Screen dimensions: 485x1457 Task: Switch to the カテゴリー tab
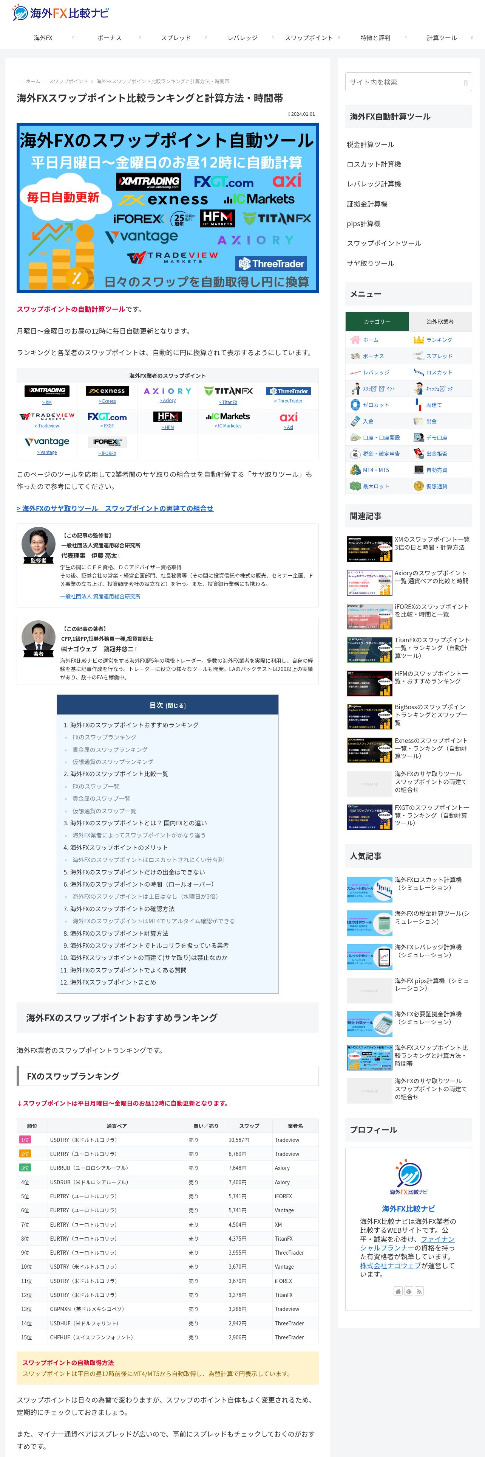377,322
